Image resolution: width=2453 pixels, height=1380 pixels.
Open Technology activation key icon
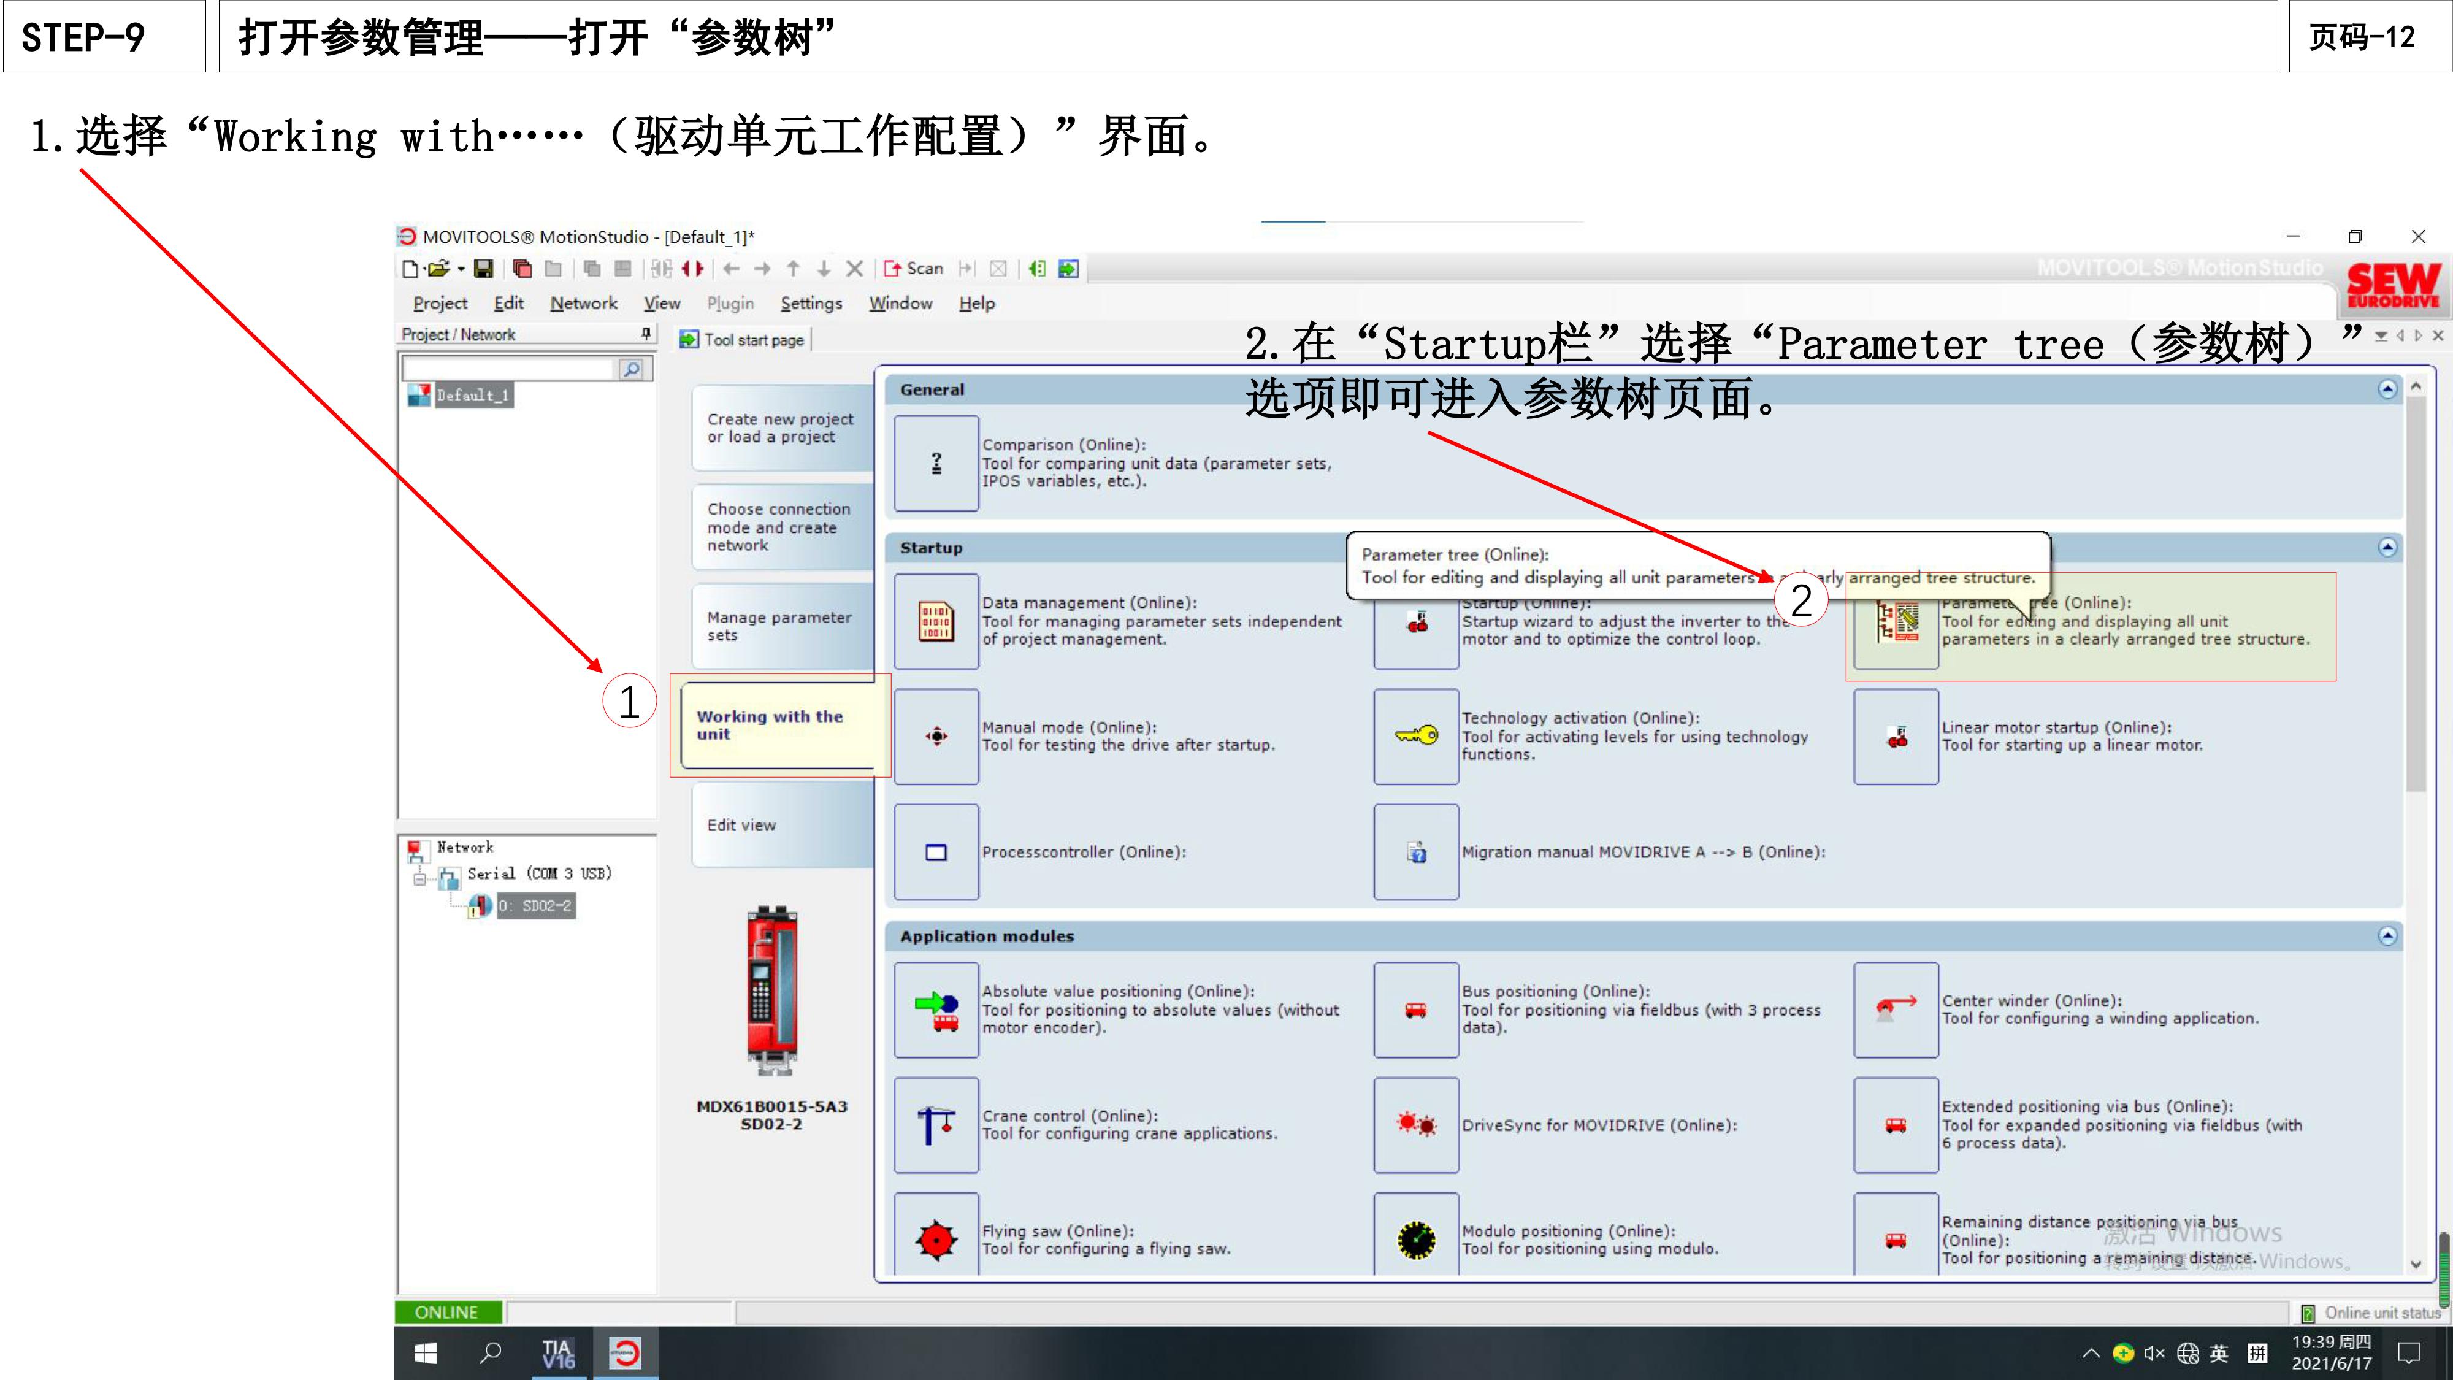tap(1416, 735)
